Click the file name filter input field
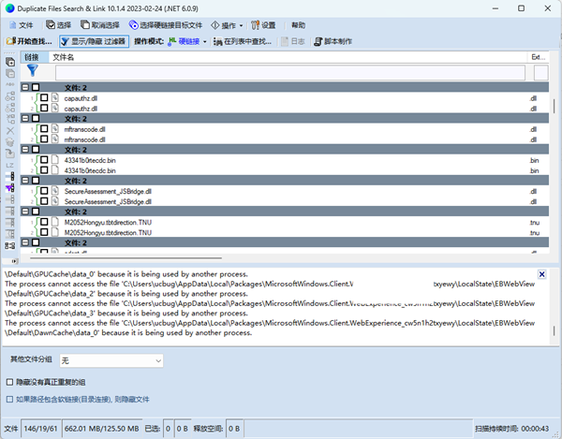Viewport: 562px width, 439px height. 290,73
